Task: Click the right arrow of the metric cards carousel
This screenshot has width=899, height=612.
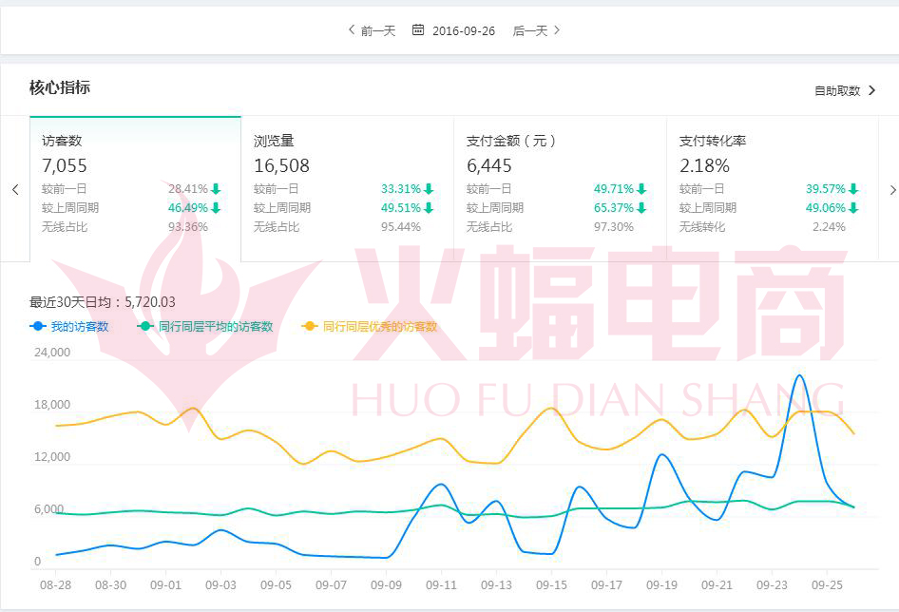Action: [892, 190]
